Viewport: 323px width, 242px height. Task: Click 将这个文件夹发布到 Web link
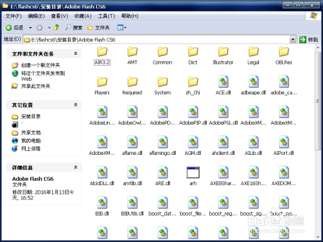(x=38, y=76)
